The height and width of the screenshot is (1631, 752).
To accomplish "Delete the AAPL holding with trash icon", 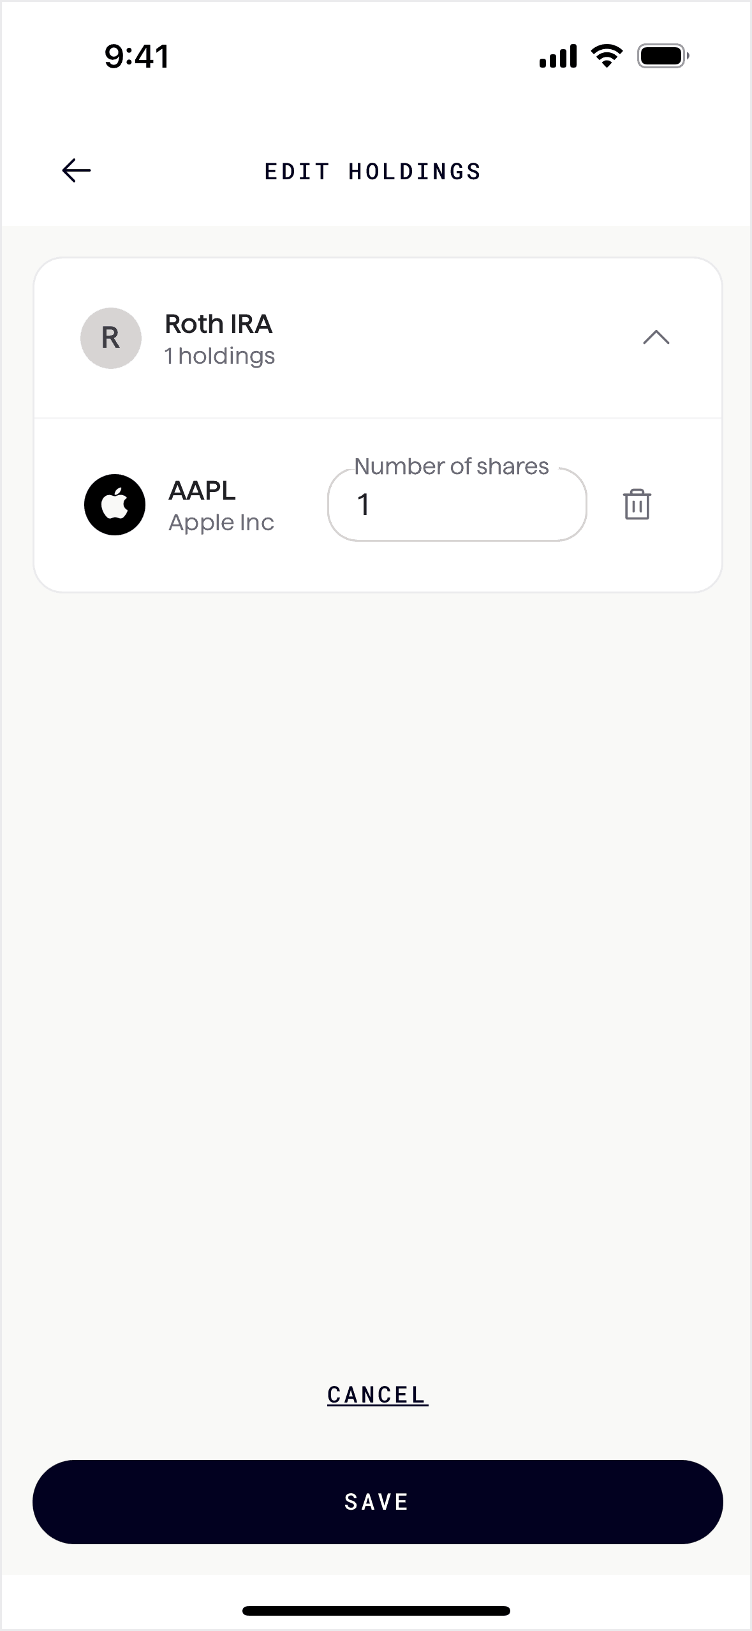I will [637, 505].
